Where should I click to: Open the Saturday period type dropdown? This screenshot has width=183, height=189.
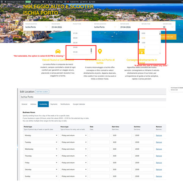(x=41, y=169)
